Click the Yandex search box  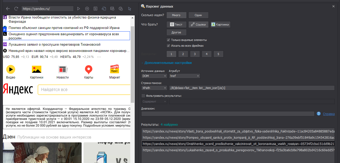84,90
